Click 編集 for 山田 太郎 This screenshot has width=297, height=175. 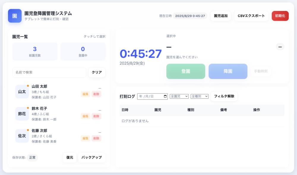click(86, 94)
